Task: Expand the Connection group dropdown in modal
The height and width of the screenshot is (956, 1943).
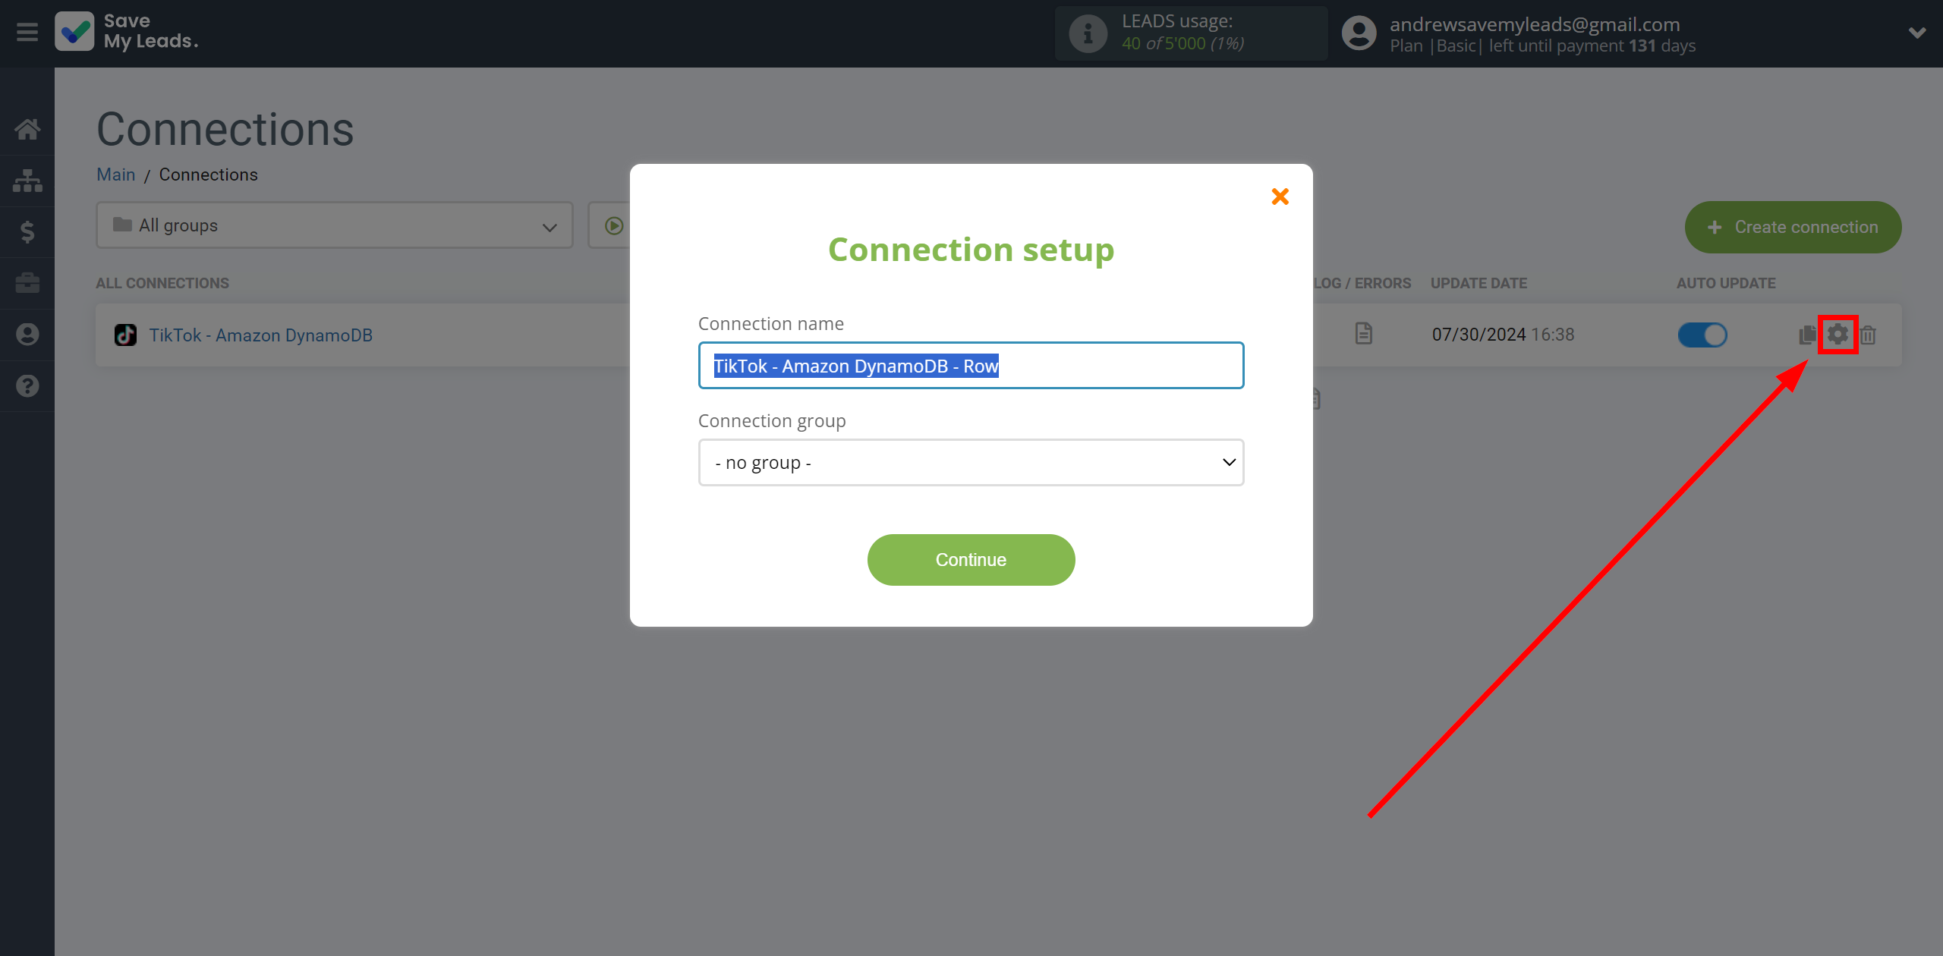Action: click(970, 461)
